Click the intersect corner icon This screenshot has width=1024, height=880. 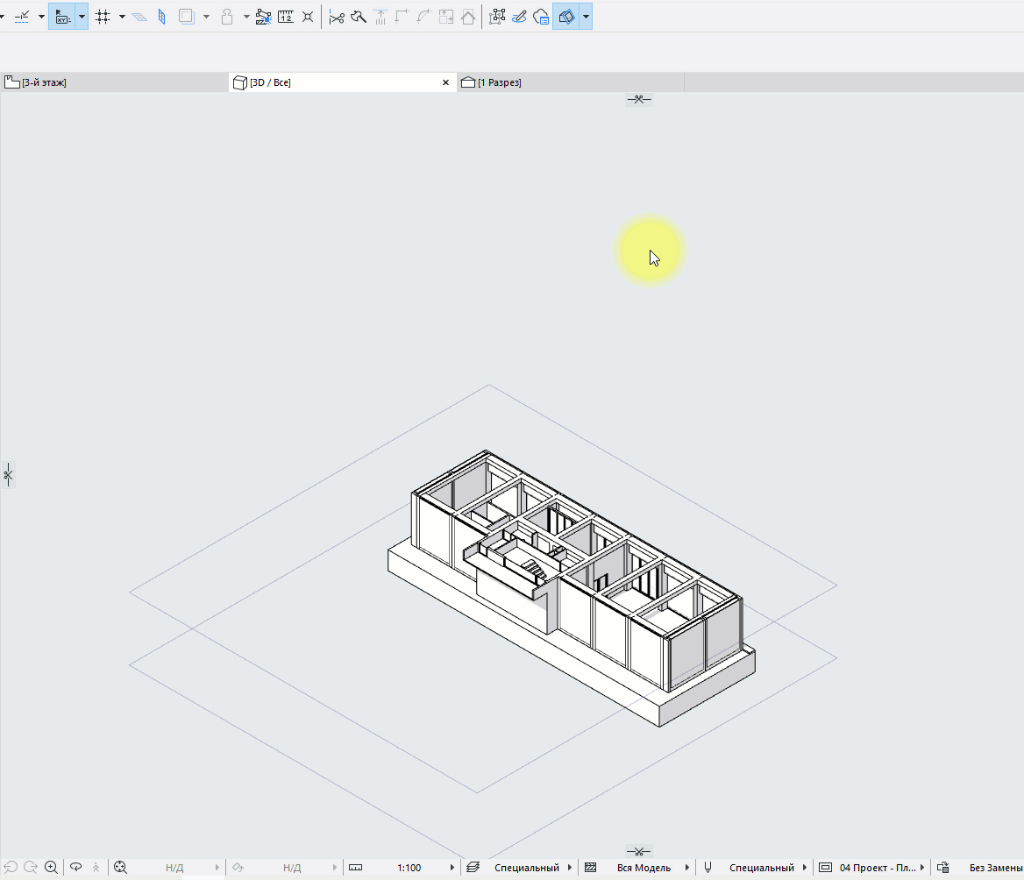point(402,17)
